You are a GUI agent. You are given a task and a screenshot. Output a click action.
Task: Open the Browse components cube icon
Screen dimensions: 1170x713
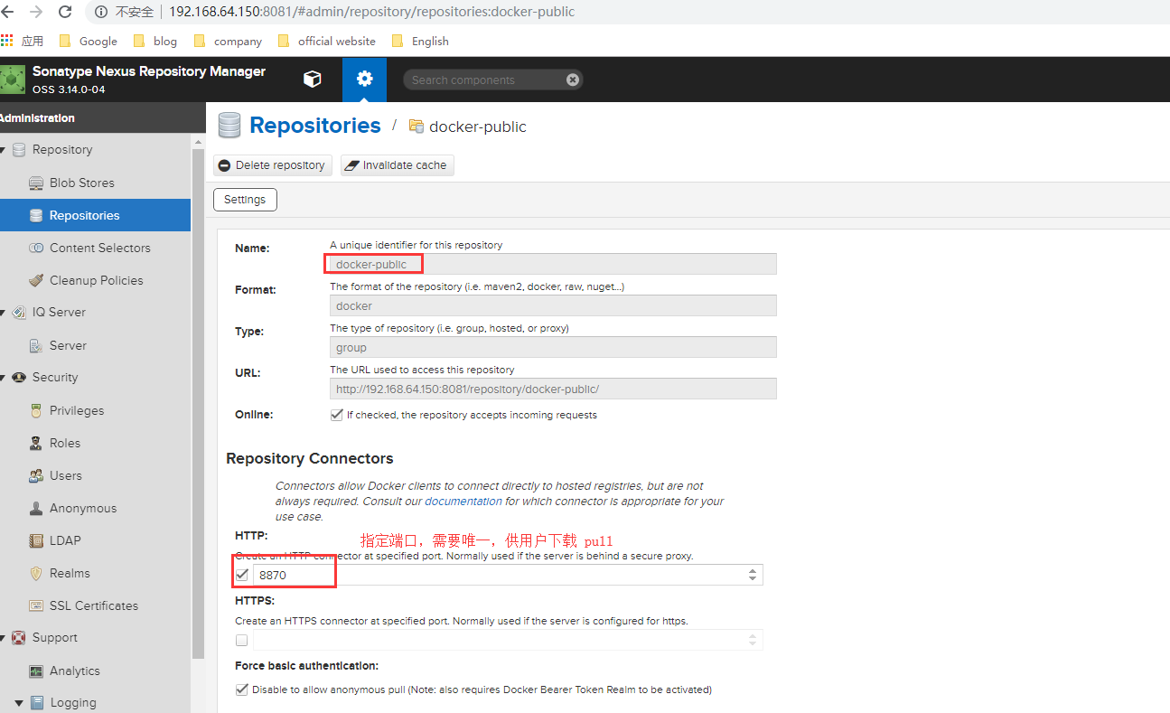[312, 80]
